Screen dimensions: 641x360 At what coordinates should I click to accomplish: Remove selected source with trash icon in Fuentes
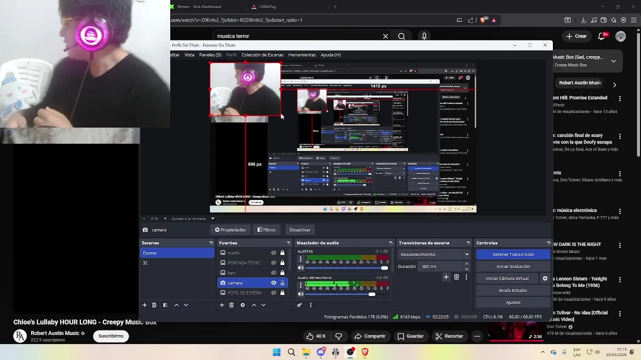click(x=231, y=305)
